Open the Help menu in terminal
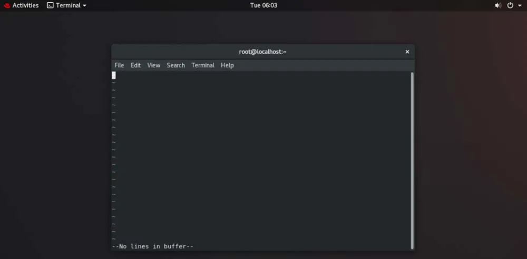Viewport: 527px width, 259px height. point(227,65)
